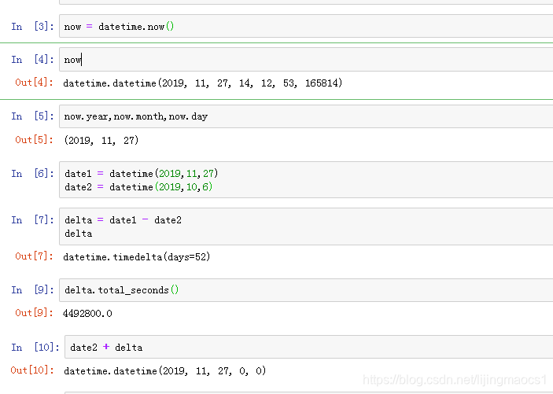Click the 'Out[5]:' prompt label
The height and width of the screenshot is (394, 553).
[x=34, y=140]
